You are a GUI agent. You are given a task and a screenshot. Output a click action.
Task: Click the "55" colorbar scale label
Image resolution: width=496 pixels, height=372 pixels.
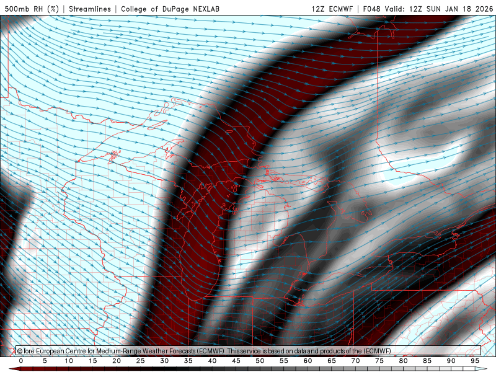(x=284, y=361)
